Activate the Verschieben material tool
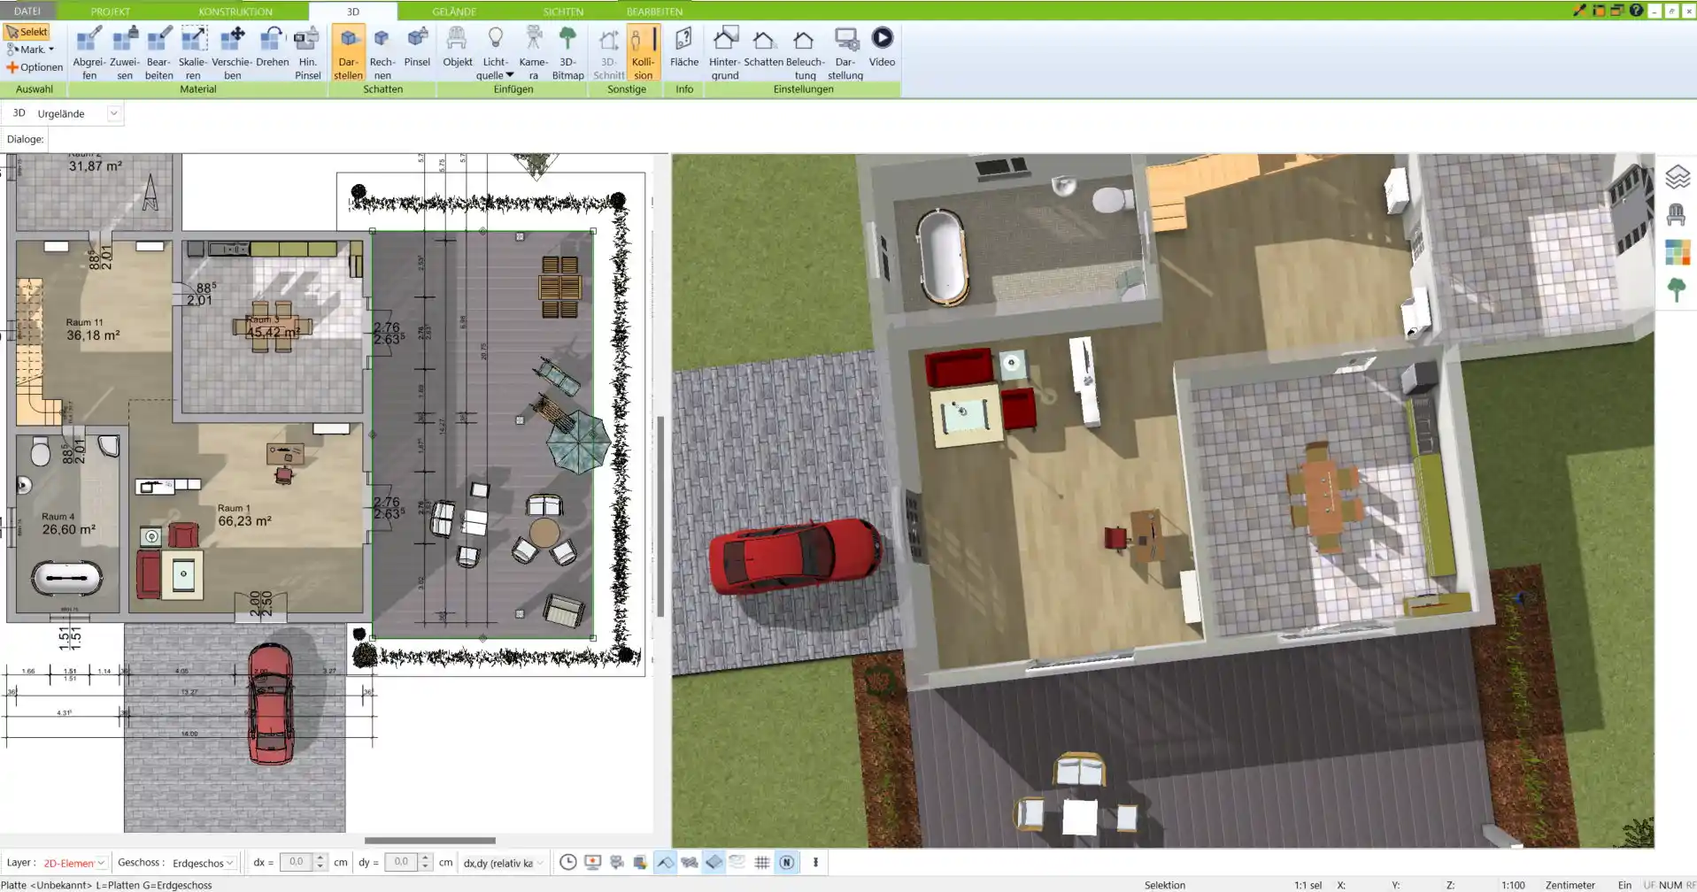 [x=232, y=52]
